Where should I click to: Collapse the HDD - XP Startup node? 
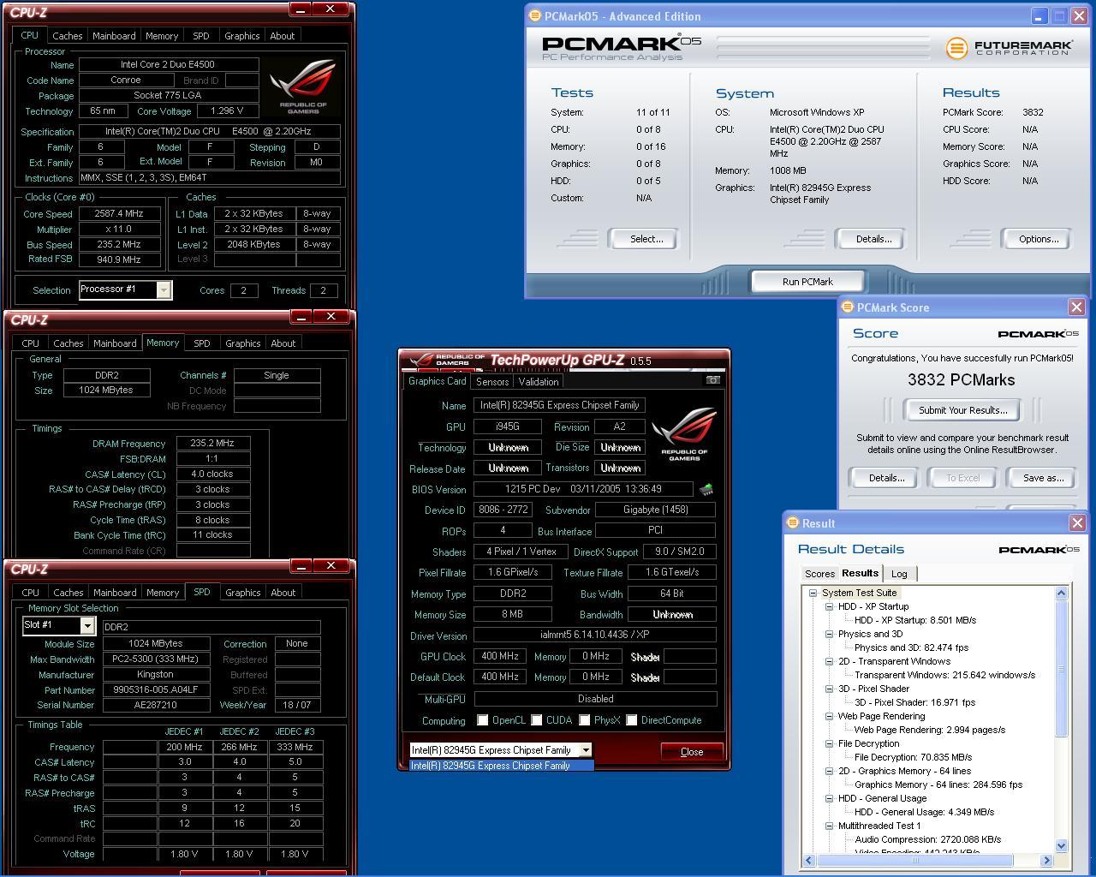pyautogui.click(x=829, y=606)
